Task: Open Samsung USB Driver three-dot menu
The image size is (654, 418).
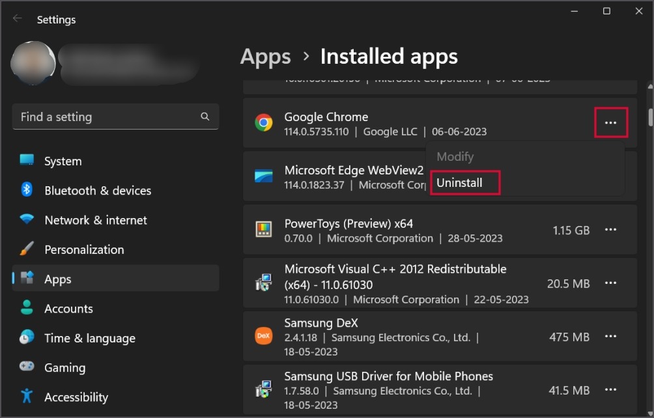Action: (x=610, y=389)
